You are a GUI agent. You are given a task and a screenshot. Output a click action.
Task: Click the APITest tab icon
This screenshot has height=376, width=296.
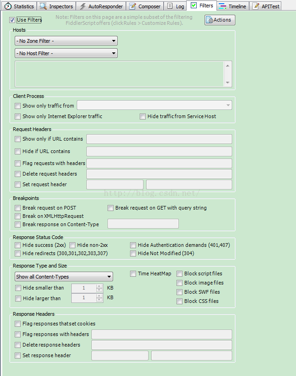click(x=256, y=6)
